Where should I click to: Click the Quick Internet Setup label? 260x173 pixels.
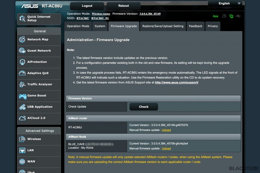[x=39, y=19]
